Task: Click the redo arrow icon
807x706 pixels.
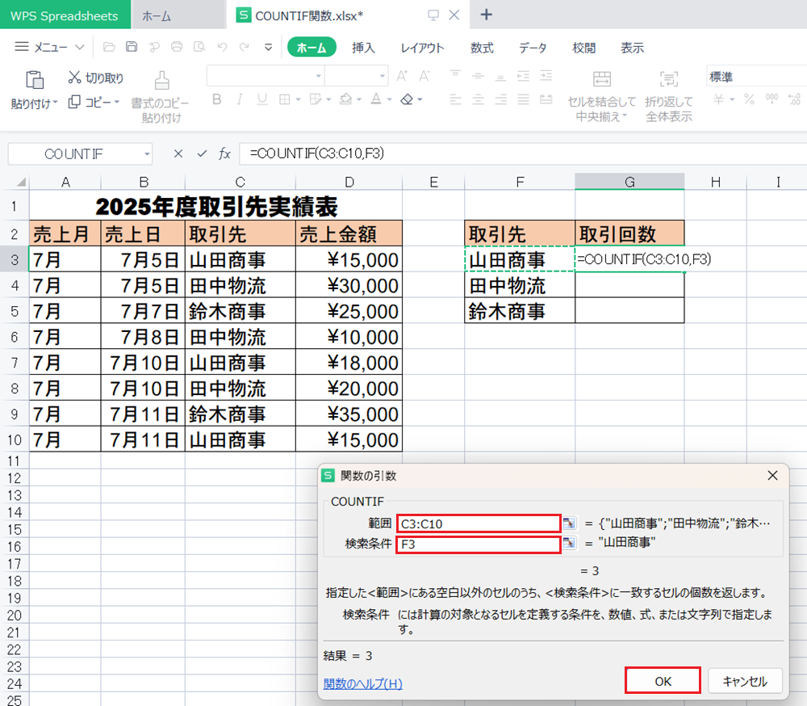Action: (244, 48)
